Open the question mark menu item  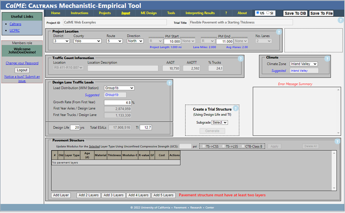226,13
